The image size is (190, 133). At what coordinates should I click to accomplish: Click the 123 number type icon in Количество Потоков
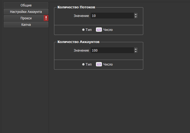point(99,30)
